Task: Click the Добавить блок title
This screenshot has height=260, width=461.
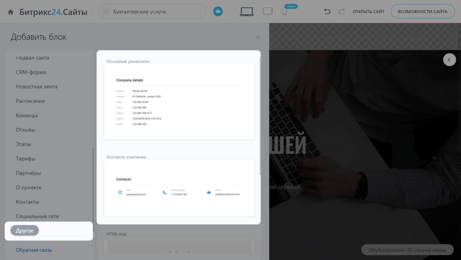Action: pyautogui.click(x=39, y=37)
